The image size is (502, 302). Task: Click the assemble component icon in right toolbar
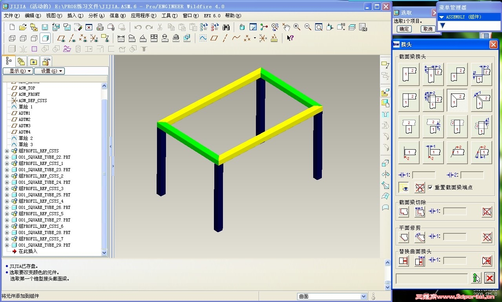point(385,93)
